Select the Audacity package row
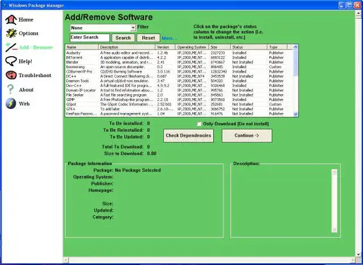The width and height of the screenshot is (363, 265). tap(179, 53)
